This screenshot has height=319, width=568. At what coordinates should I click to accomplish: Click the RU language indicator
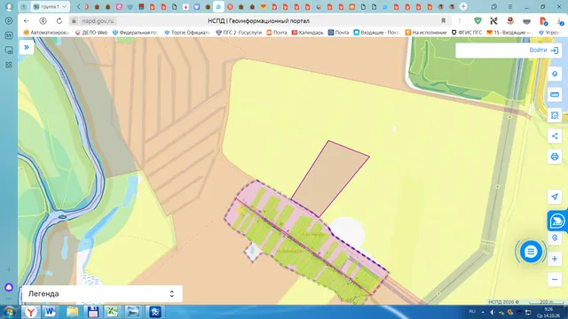pos(472,311)
